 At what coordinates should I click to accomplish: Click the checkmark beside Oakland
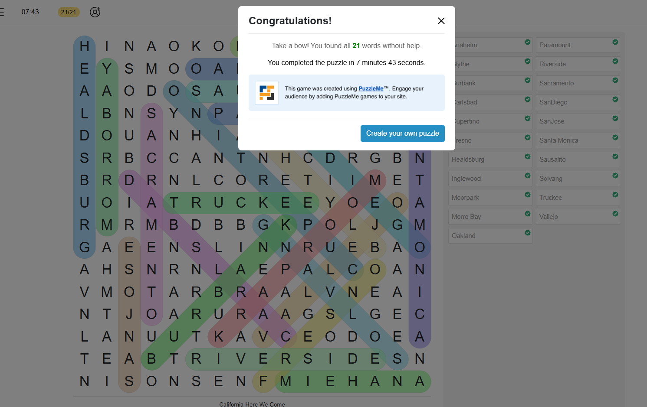[x=527, y=233]
